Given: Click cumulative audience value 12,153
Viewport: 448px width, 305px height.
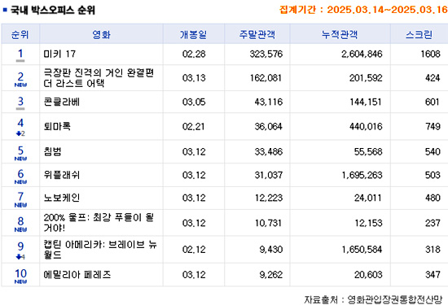Looking at the screenshot, I should (368, 223).
